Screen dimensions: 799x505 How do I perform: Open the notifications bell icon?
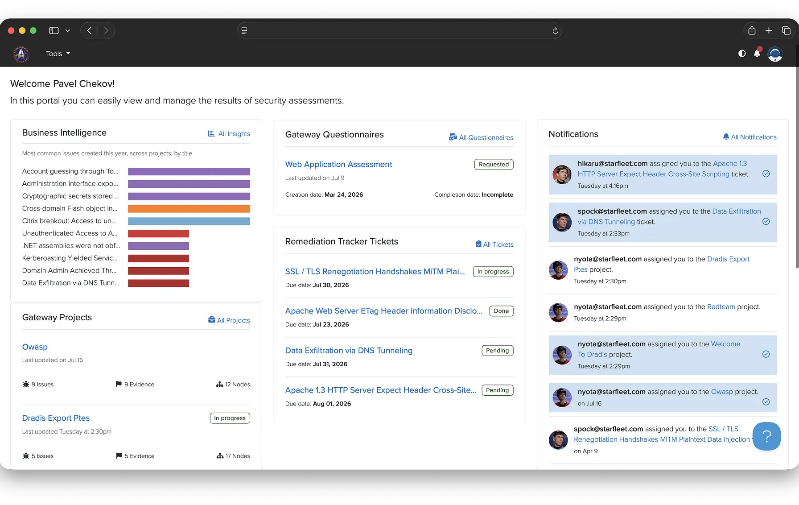point(757,53)
